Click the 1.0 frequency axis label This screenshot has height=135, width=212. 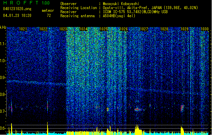click(x=3, y=61)
